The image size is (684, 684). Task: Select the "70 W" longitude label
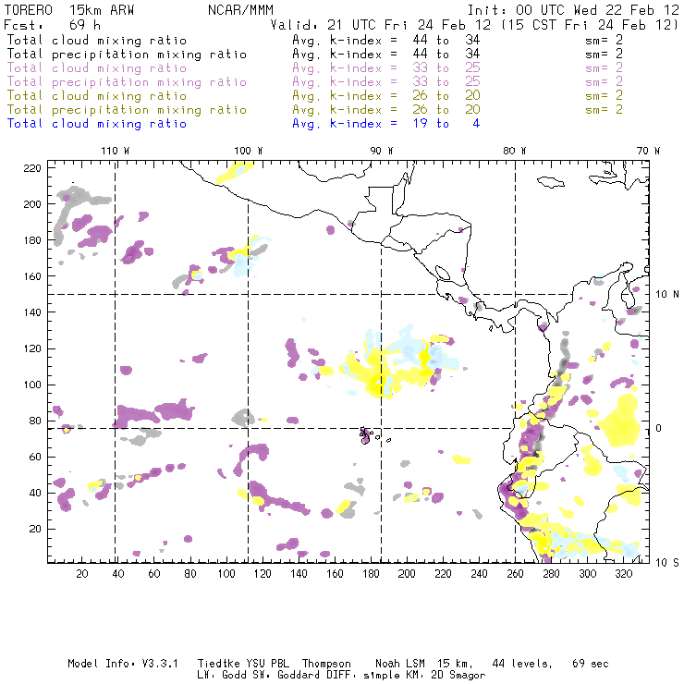point(648,151)
